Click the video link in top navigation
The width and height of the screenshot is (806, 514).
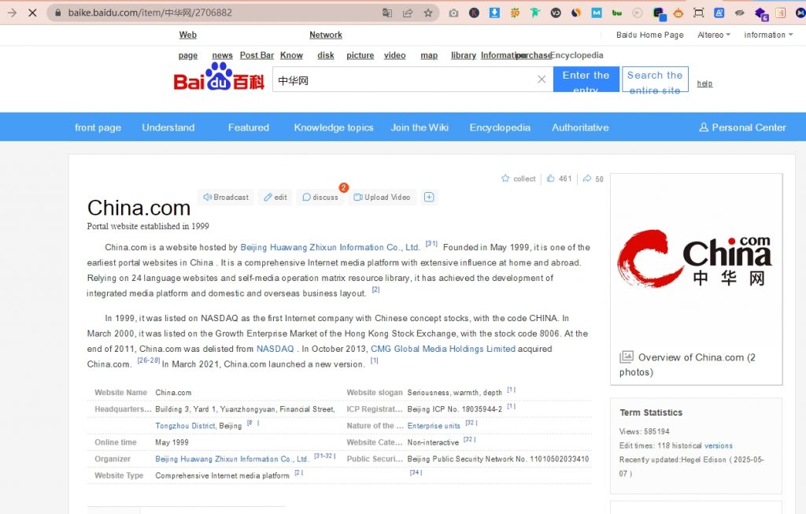(395, 56)
